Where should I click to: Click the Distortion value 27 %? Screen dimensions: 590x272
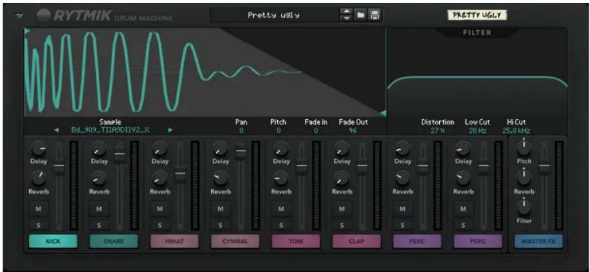coord(437,131)
